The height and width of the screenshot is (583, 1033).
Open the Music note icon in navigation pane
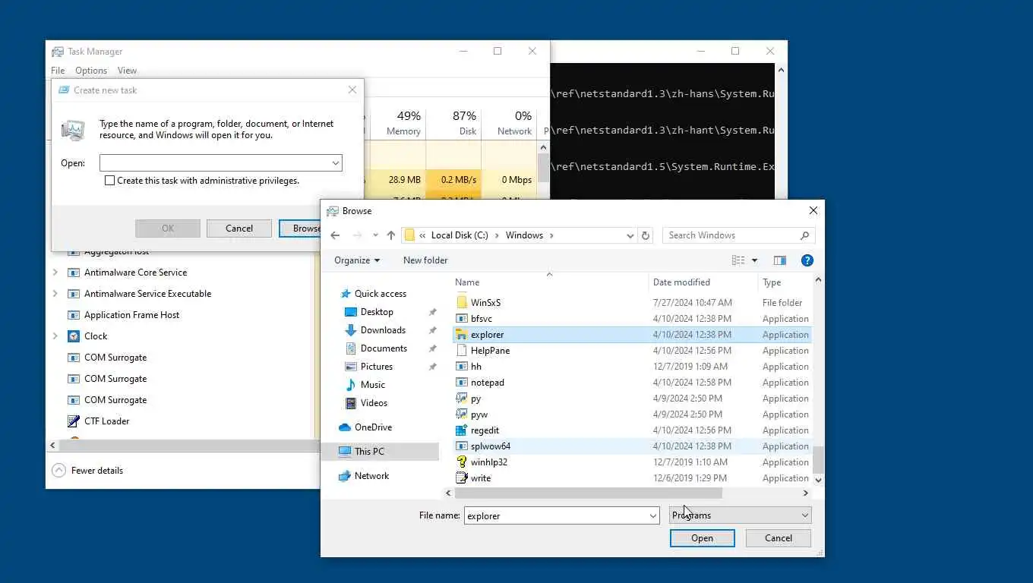tap(351, 385)
